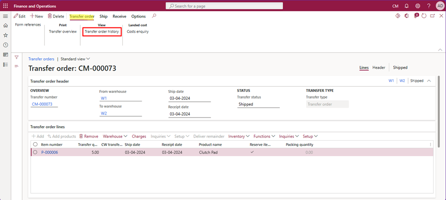Open Costs enquiry under Landed cost
446x200 pixels.
[138, 32]
